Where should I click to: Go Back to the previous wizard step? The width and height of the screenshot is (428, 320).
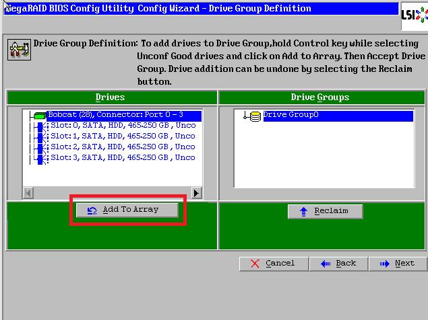[x=339, y=264]
